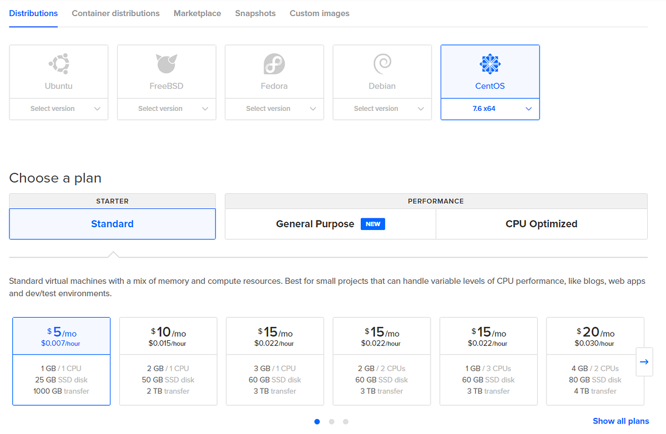The width and height of the screenshot is (666, 434).
Task: Click the 50 GB SSD disk text
Action: pos(168,380)
